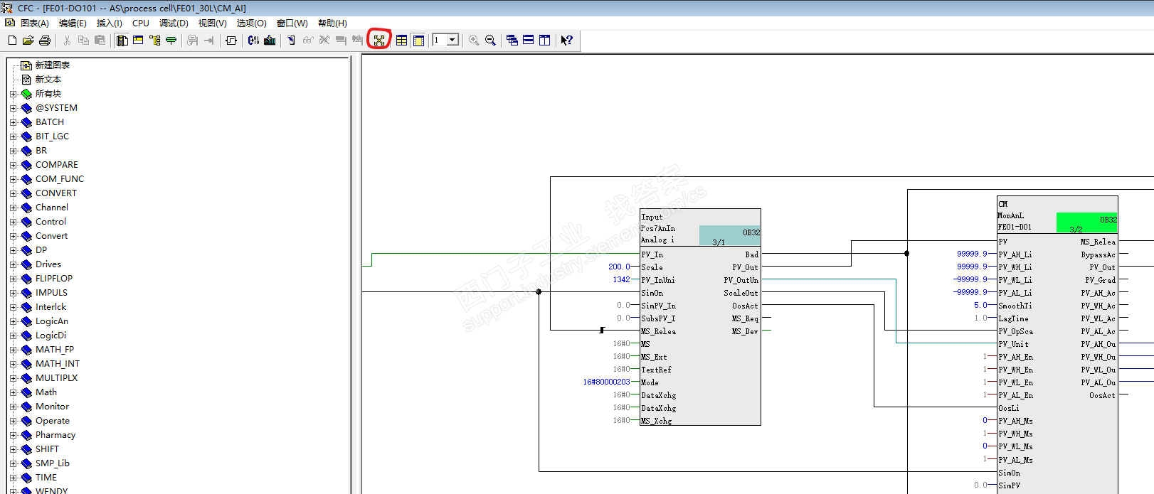Click the New chart icon in toolbar
This screenshot has height=494, width=1154.
(x=12, y=41)
